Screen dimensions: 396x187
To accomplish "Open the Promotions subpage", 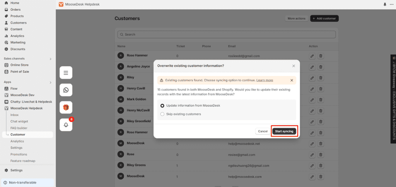I will pos(19,154).
